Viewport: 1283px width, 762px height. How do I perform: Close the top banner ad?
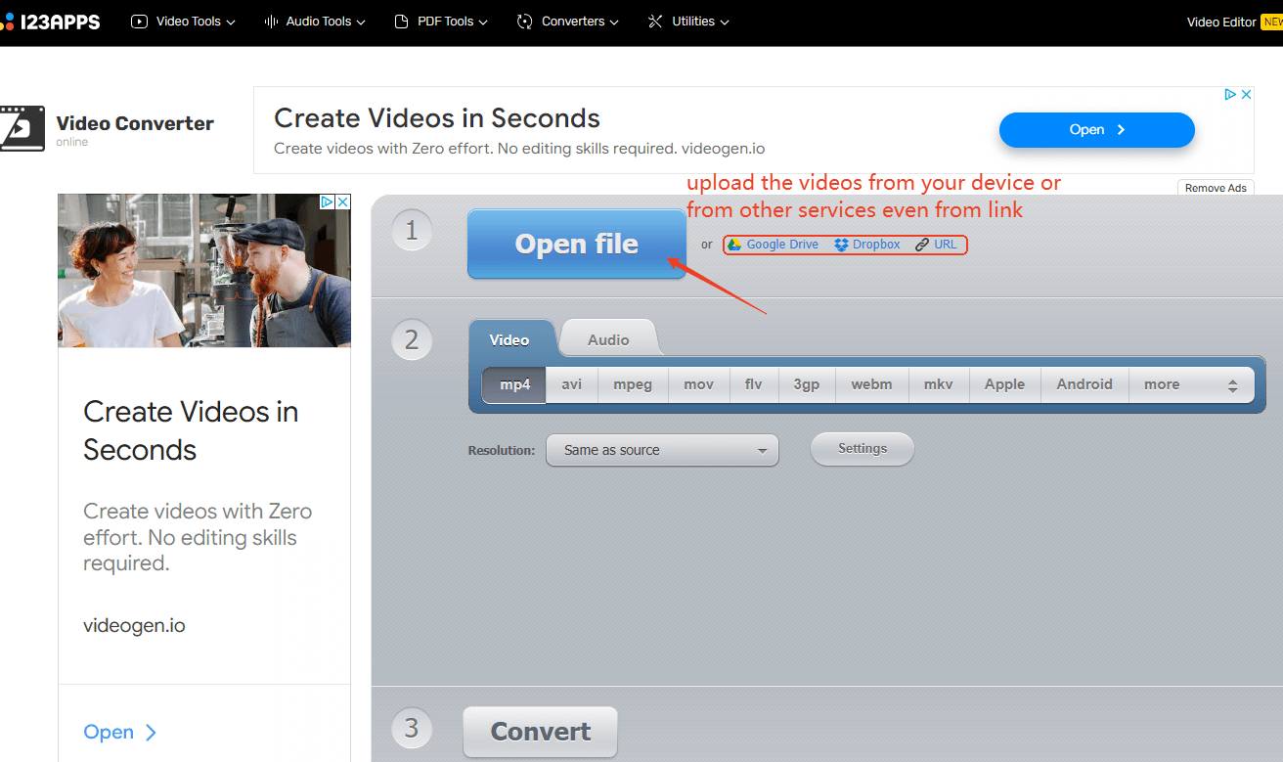(x=1246, y=95)
